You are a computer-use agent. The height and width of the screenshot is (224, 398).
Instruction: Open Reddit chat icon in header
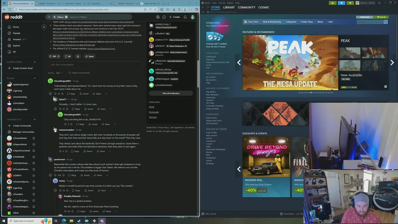tap(164, 17)
